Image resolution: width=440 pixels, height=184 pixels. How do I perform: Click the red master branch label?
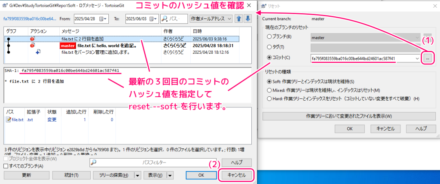click(67, 46)
